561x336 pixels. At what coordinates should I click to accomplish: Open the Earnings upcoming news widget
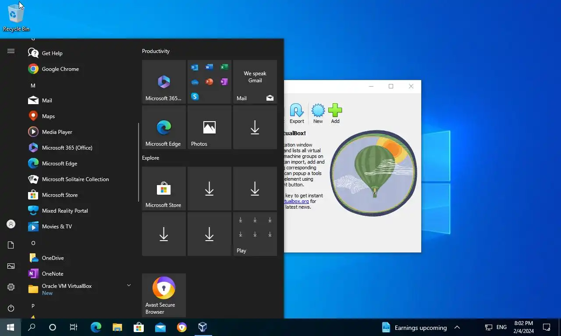click(x=414, y=327)
